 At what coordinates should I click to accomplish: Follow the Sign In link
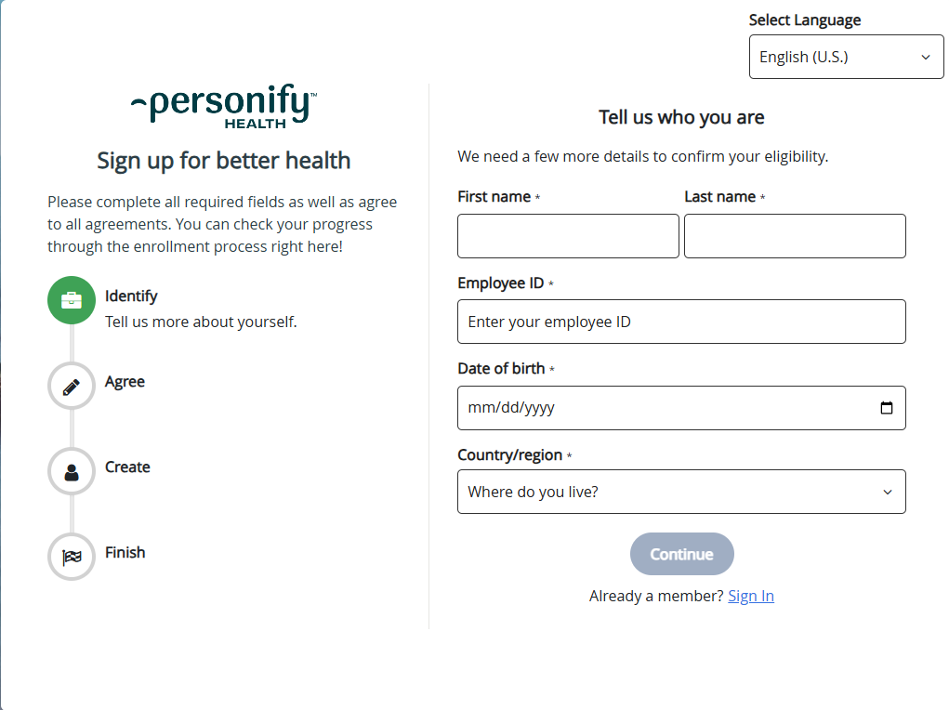(750, 596)
